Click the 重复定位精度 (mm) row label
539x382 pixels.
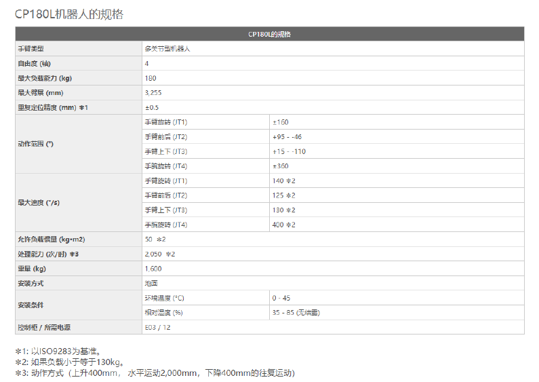tap(53, 107)
